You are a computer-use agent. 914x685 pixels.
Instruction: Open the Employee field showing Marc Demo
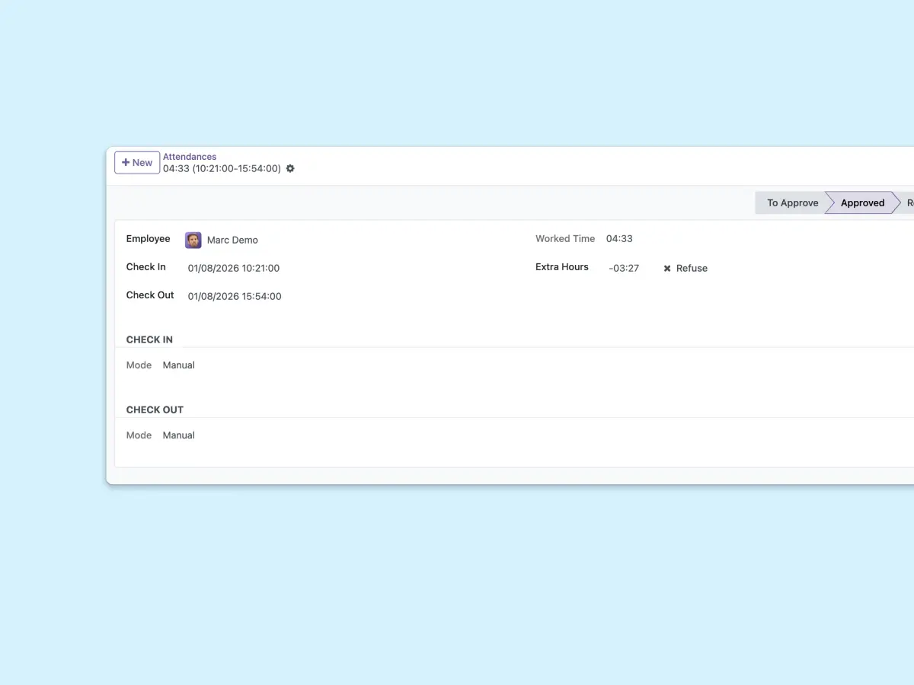pyautogui.click(x=232, y=241)
